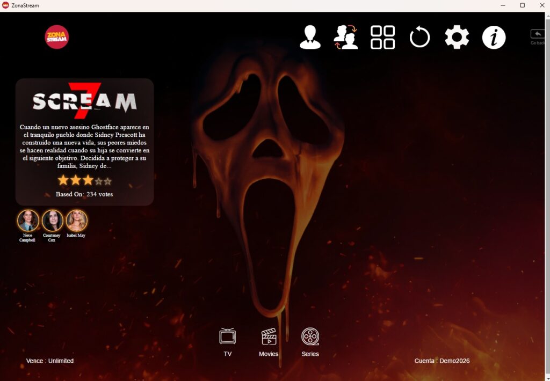Viewport: 550px width, 381px height.
Task: Click the 'Cuenta : Demo2026' account label
Action: pos(442,361)
